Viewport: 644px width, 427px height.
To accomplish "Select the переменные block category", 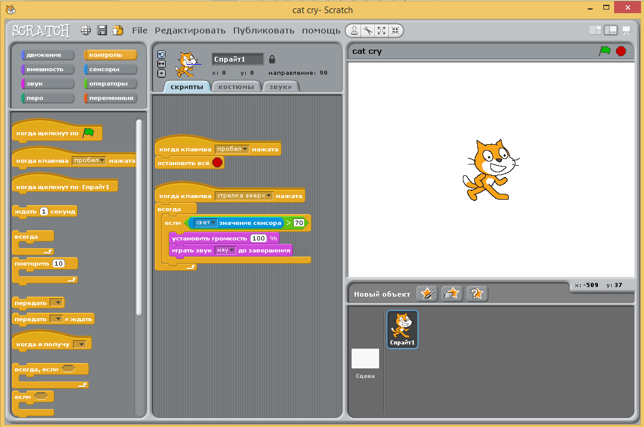I will [111, 97].
